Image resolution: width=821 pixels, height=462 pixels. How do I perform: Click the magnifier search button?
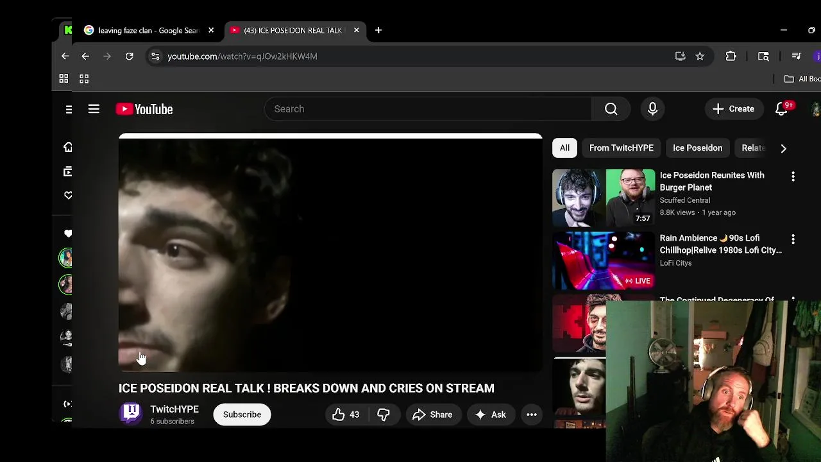611,109
